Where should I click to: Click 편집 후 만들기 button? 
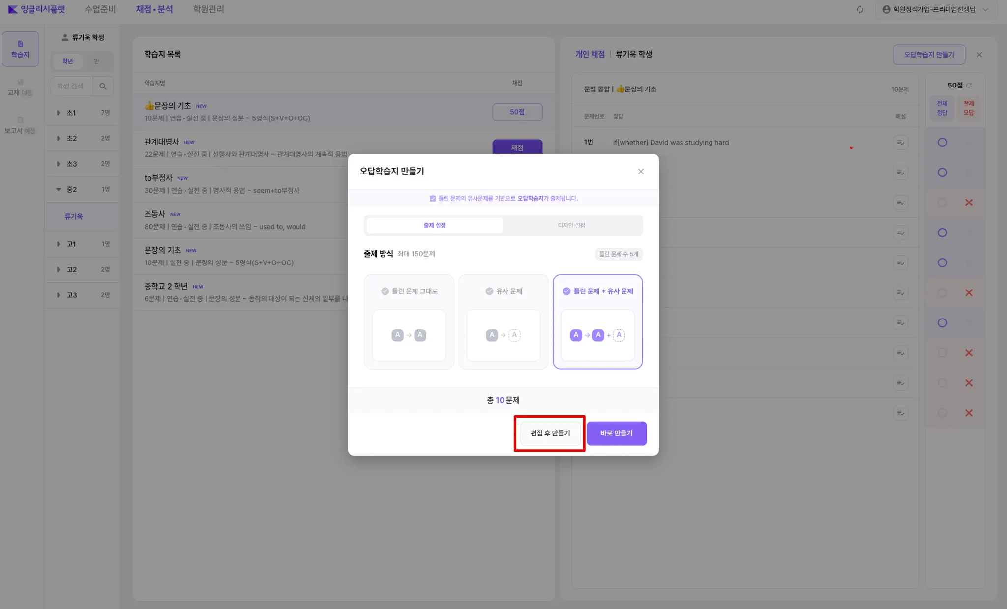point(550,433)
